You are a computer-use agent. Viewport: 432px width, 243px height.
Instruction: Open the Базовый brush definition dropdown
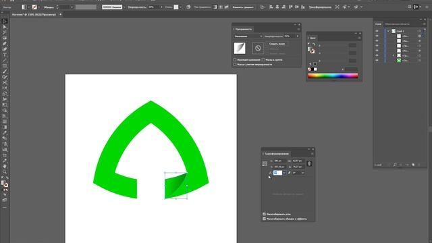click(124, 7)
